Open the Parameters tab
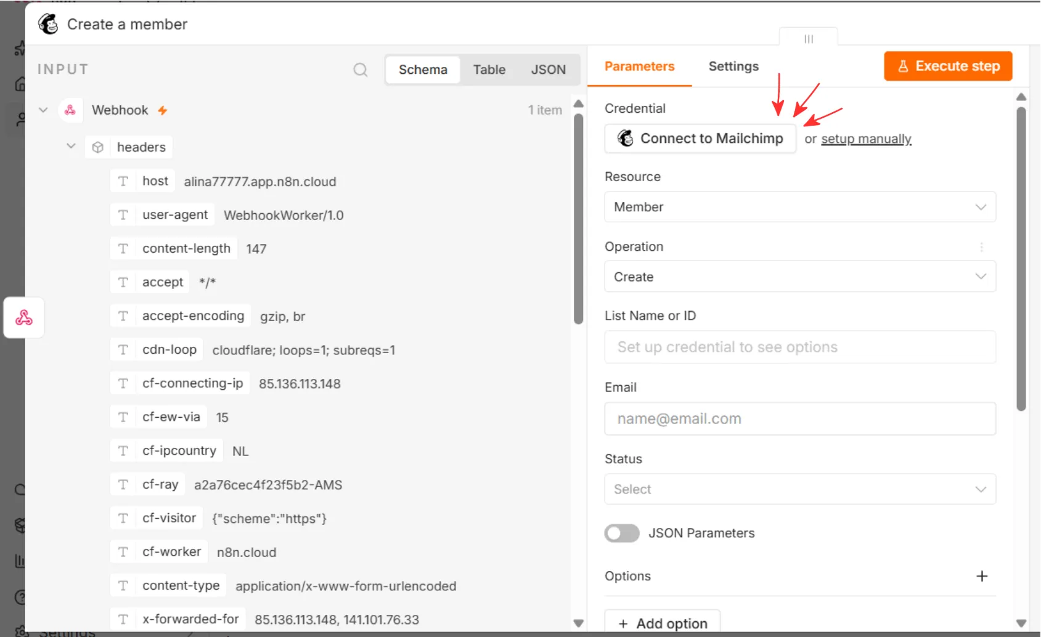Screen dimensions: 1041x637 (639, 66)
